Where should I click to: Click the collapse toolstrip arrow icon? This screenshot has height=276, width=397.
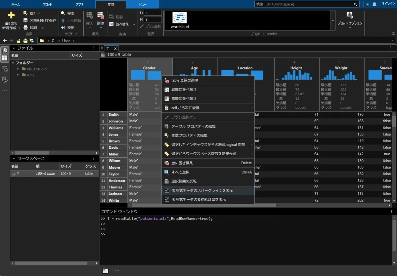click(x=393, y=33)
